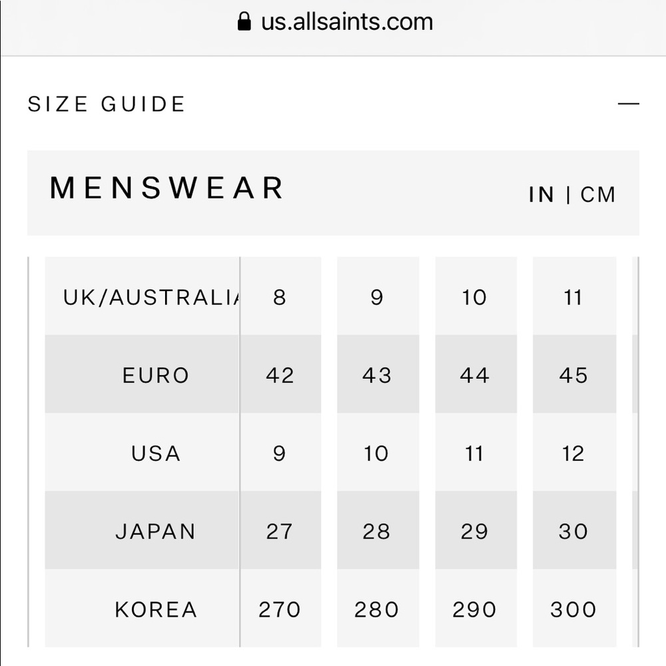Click the Korea size 280 cell
This screenshot has height=666, width=666.
pos(377,609)
